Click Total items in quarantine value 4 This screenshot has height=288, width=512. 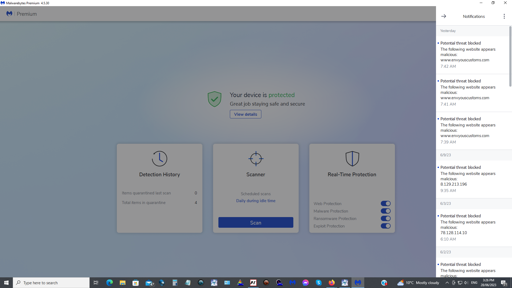pos(196,202)
